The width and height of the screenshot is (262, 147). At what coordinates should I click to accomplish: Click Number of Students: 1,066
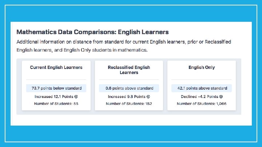pos(202,104)
